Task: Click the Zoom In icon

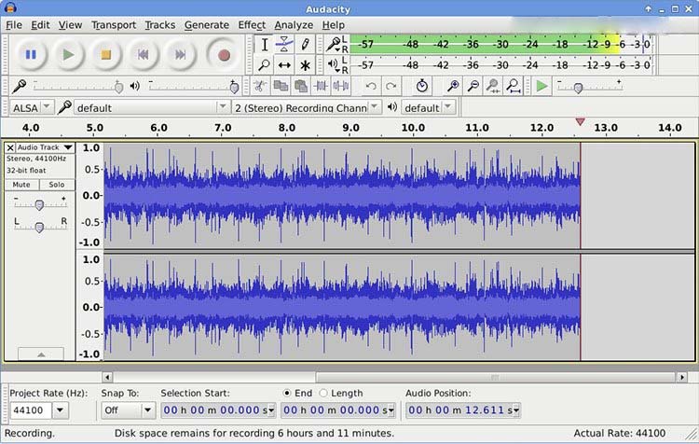Action: click(453, 86)
